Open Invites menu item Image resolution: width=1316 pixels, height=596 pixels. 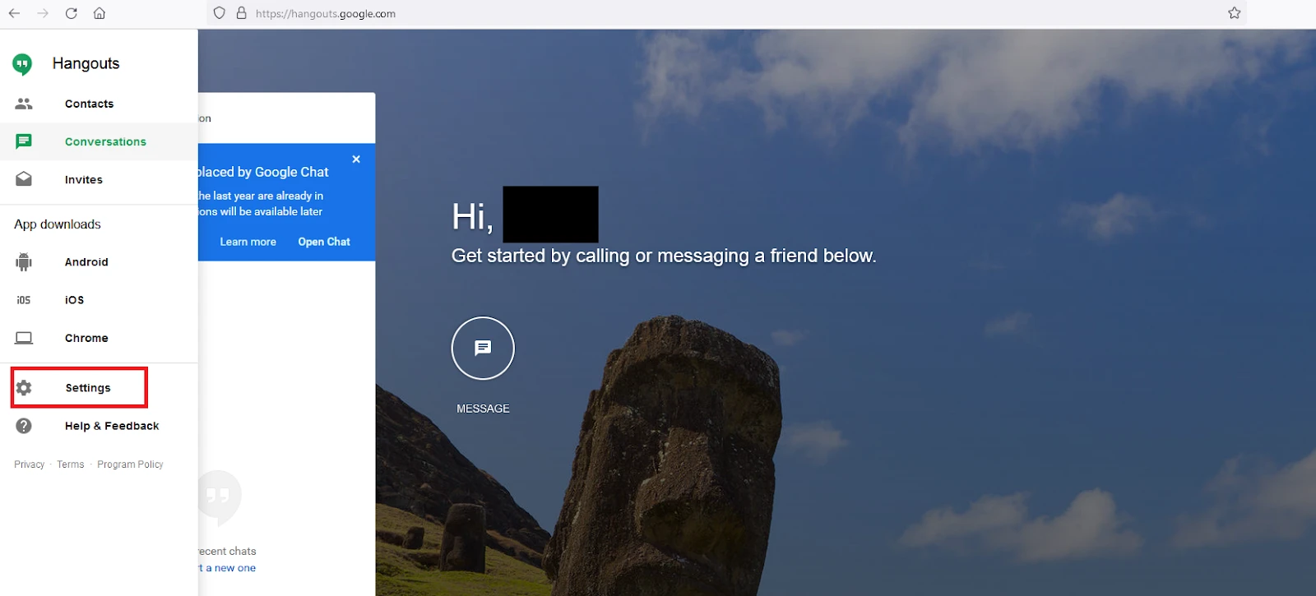pos(99,179)
